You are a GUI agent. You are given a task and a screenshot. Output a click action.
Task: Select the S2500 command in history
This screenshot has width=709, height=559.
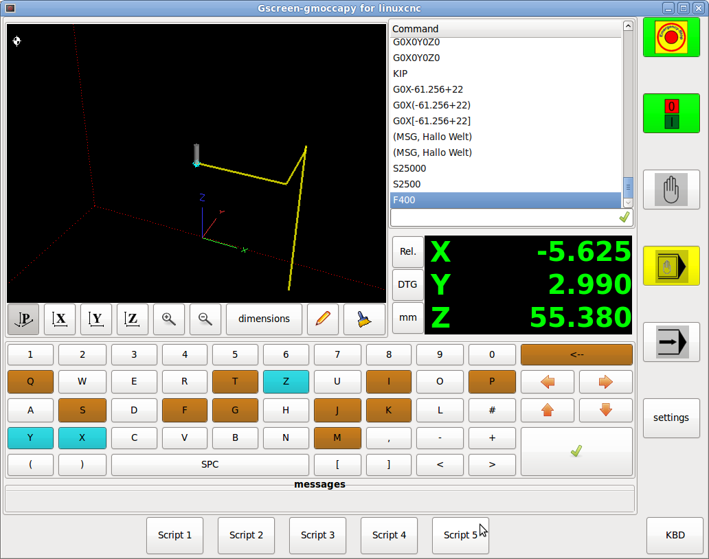[506, 184]
